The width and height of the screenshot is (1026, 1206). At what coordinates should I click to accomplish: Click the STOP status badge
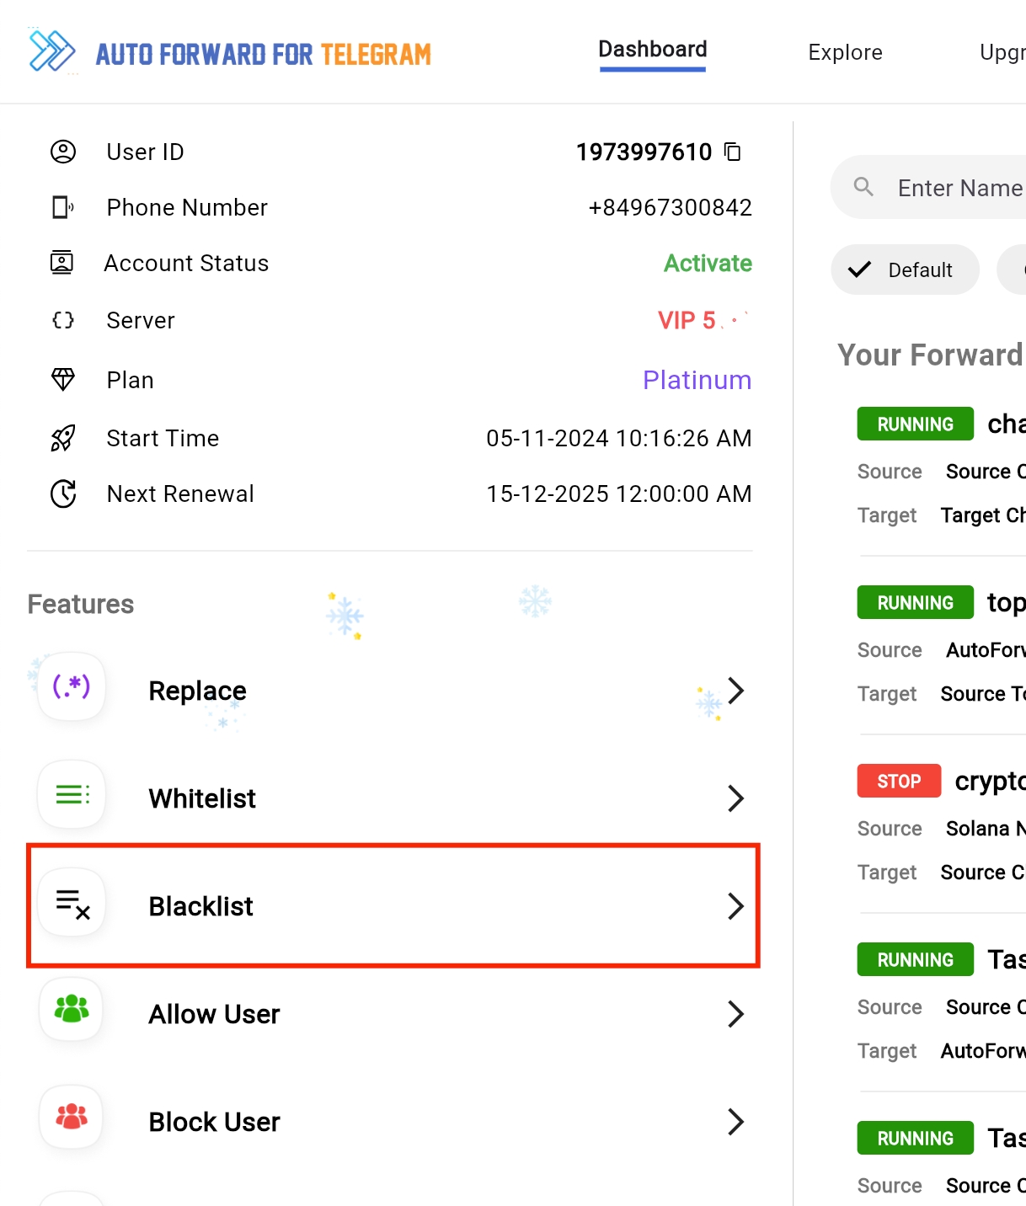[899, 781]
